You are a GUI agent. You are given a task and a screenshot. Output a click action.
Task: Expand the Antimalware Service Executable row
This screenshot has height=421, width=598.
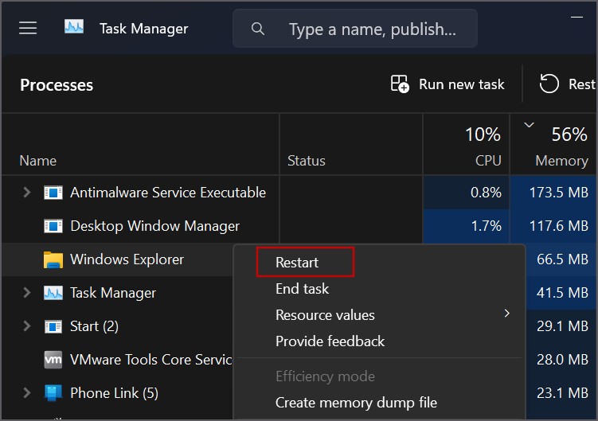click(26, 193)
